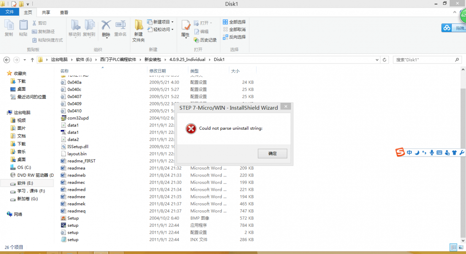Click 全部选择 (Select all)
The width and height of the screenshot is (466, 254).
(234, 22)
